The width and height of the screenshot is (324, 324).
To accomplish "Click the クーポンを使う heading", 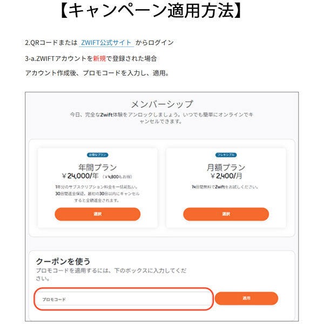I will coord(63,261).
